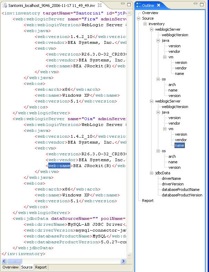Click the closing inv:inventory tag
The height and width of the screenshot is (272, 209).
point(23,254)
